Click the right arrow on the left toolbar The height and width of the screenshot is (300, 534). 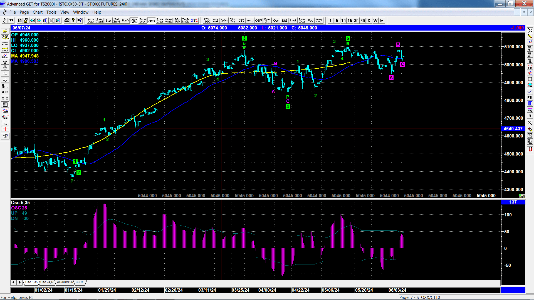tap(5, 80)
